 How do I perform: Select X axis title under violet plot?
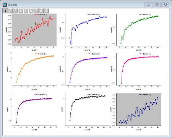click(x=88, y=89)
